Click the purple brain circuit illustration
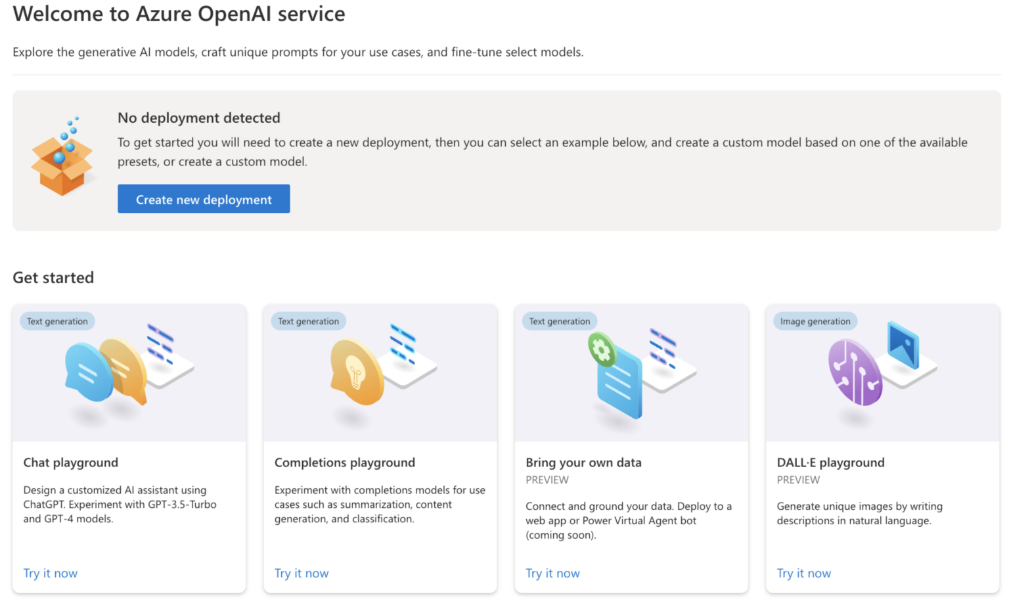1009x605 pixels. tap(855, 372)
